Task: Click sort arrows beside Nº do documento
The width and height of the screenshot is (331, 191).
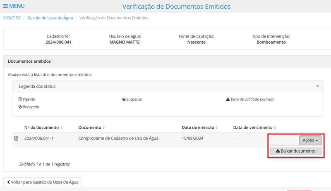Action: [62, 128]
